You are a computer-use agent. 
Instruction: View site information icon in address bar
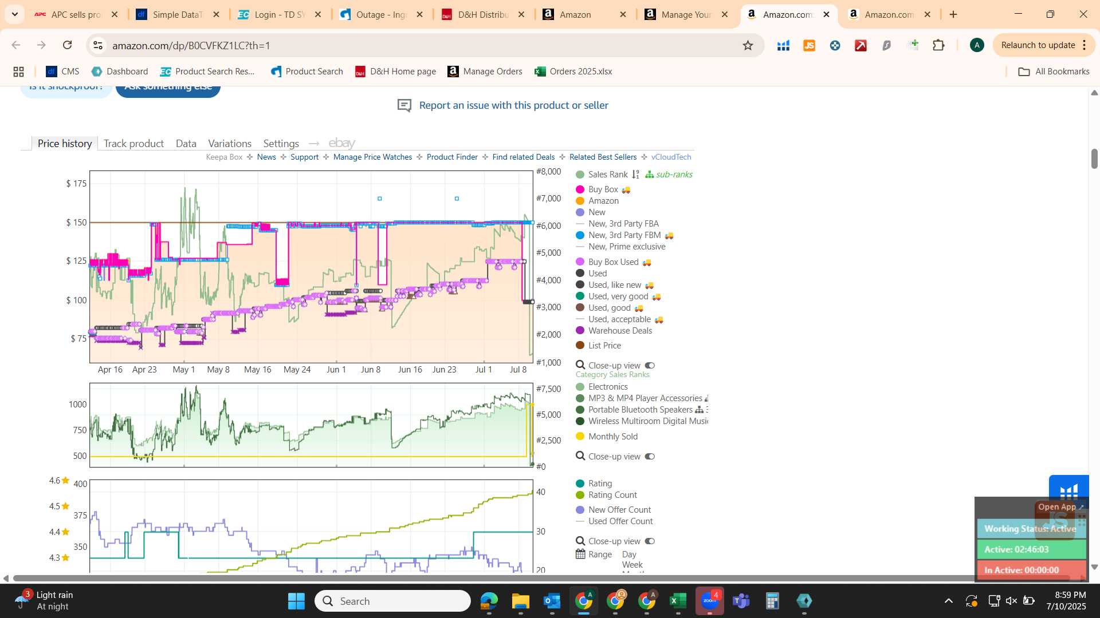click(x=98, y=45)
